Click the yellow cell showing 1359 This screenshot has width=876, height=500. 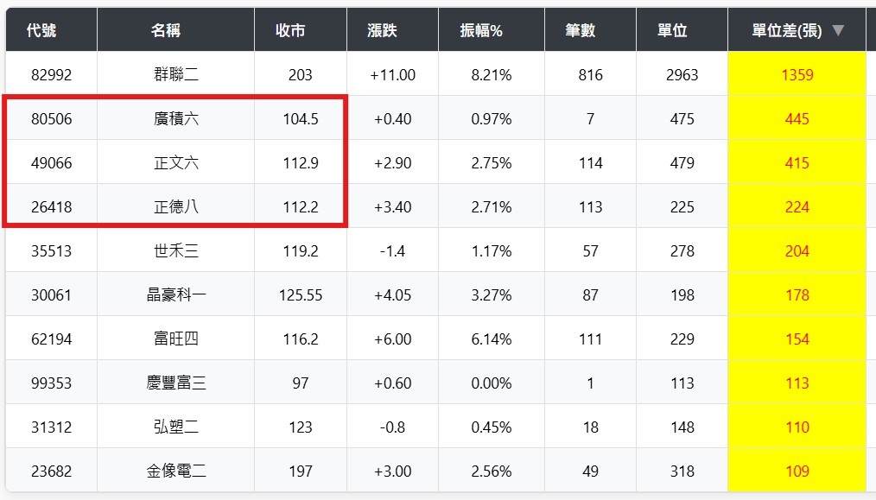click(797, 75)
